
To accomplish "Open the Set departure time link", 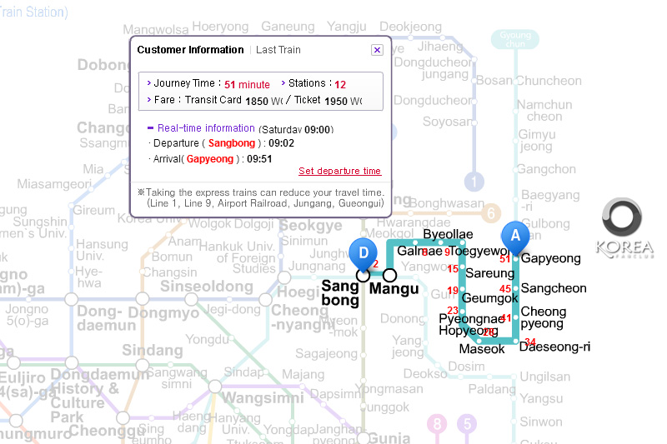I will click(x=339, y=172).
